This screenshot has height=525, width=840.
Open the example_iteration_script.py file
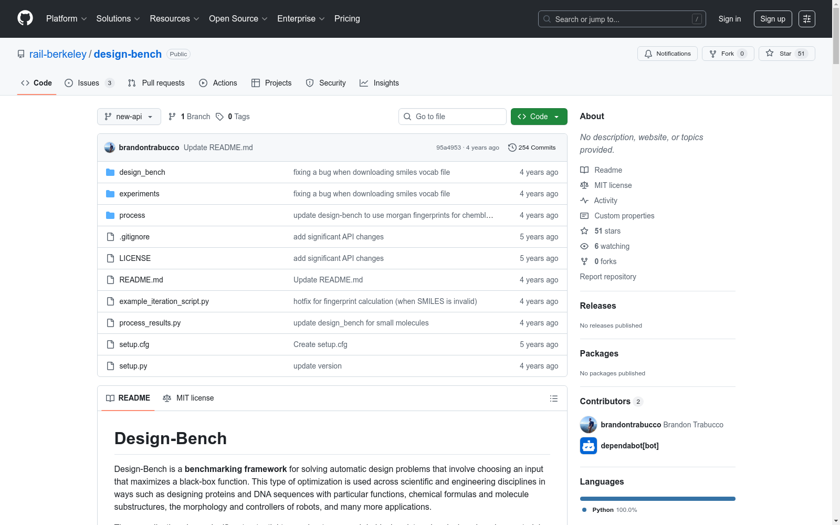pos(164,301)
